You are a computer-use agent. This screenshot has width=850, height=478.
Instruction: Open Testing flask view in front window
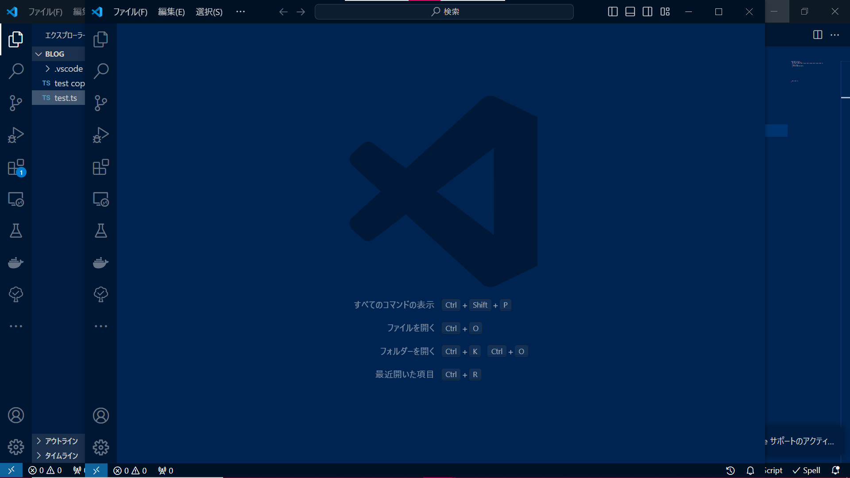coord(100,231)
